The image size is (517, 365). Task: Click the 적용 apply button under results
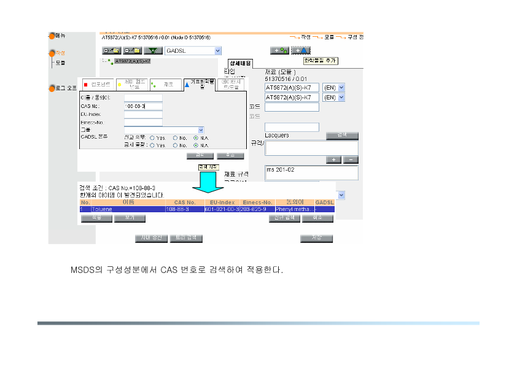(96, 218)
